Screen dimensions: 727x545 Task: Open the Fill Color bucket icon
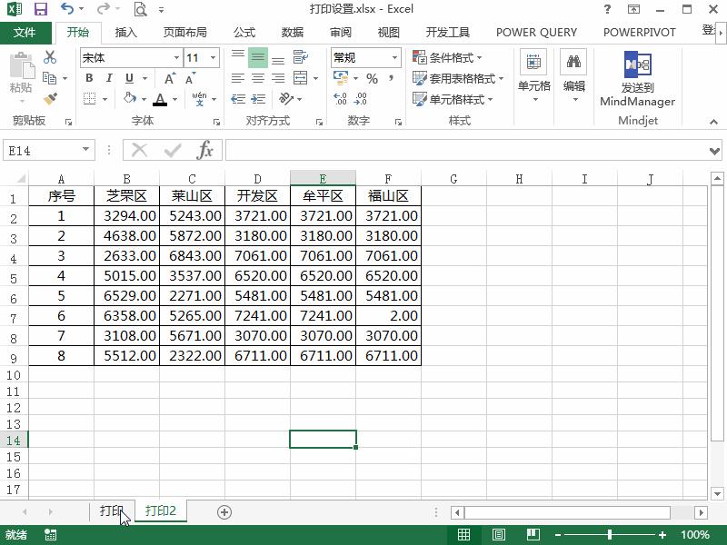(x=127, y=98)
